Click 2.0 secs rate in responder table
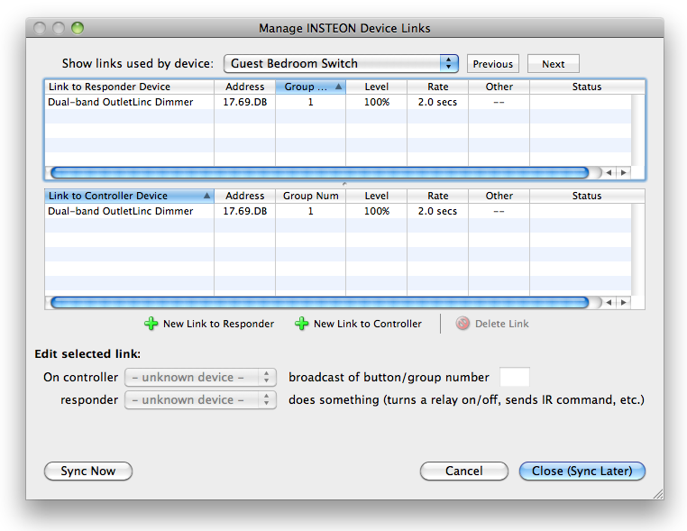 pos(437,102)
